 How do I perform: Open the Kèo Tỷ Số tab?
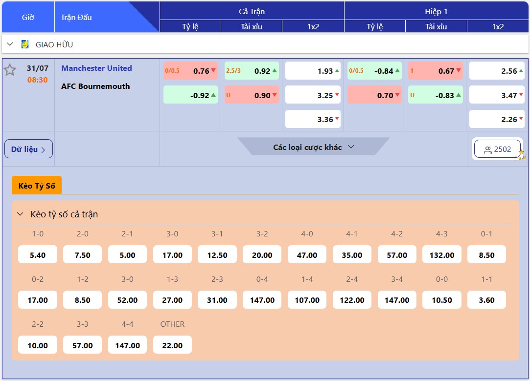pyautogui.click(x=37, y=186)
